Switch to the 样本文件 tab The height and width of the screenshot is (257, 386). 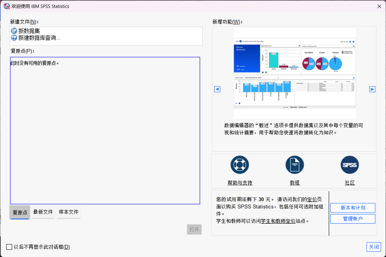68,212
